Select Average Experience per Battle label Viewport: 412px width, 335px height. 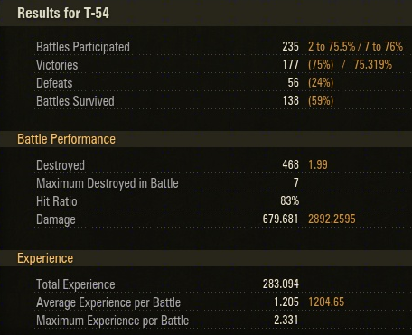tap(108, 302)
